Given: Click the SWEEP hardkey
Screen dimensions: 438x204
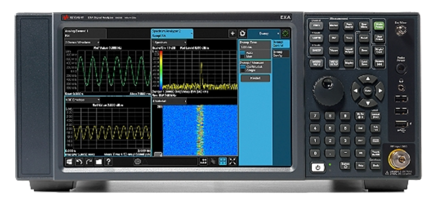Looking at the screenshot, I should coord(316,51).
